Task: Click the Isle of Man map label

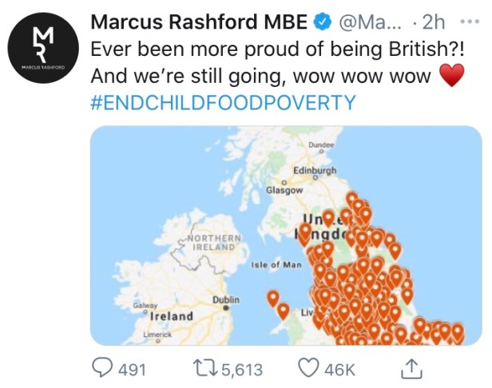Action: click(x=275, y=264)
